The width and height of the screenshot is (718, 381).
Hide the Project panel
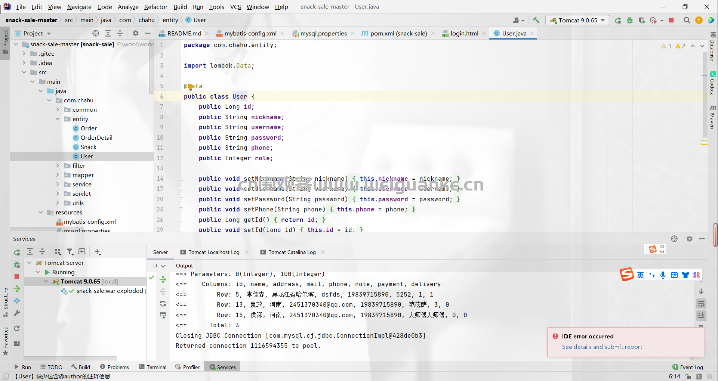point(148,33)
